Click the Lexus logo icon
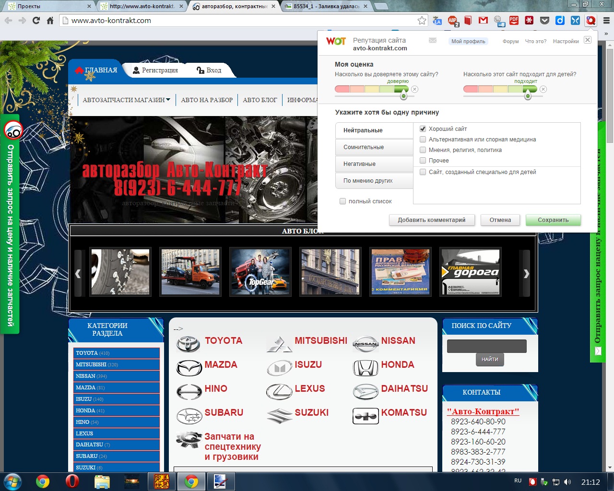Screen dimensions: 614x491 click(279, 392)
